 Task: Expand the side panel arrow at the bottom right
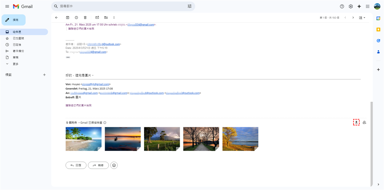click(x=379, y=184)
